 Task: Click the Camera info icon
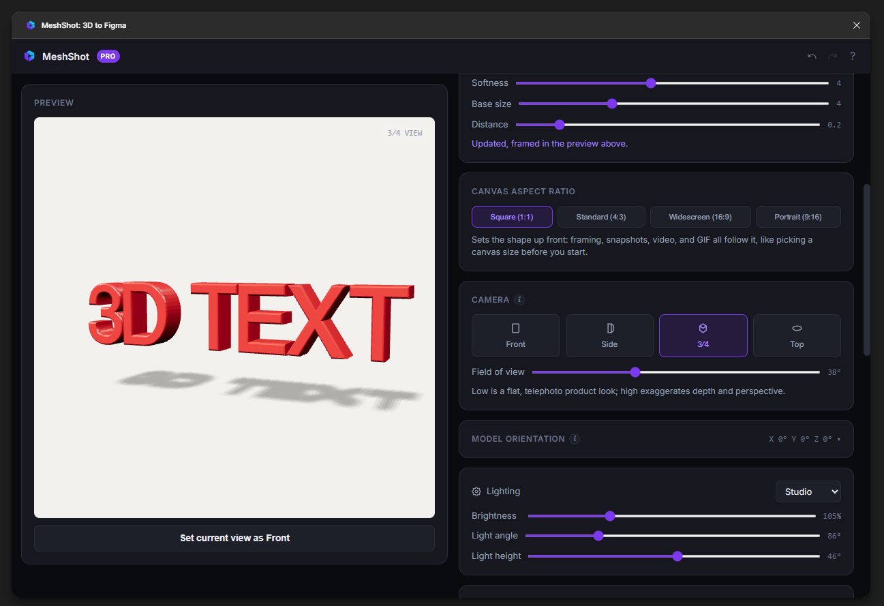(519, 300)
